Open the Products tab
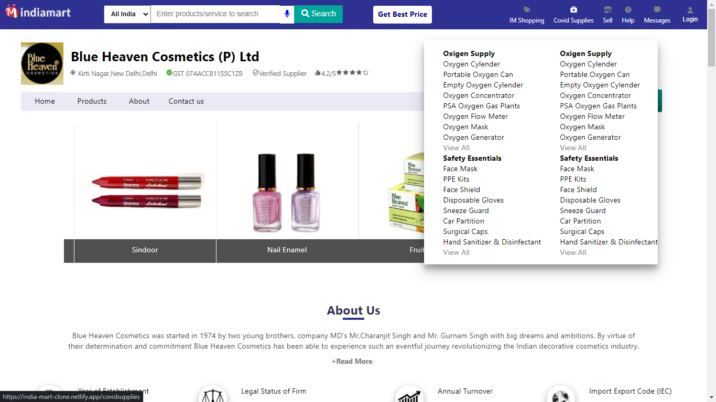716x402 pixels. coord(92,102)
